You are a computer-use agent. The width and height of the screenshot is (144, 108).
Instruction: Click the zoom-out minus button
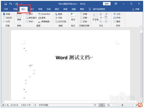tap(113, 105)
